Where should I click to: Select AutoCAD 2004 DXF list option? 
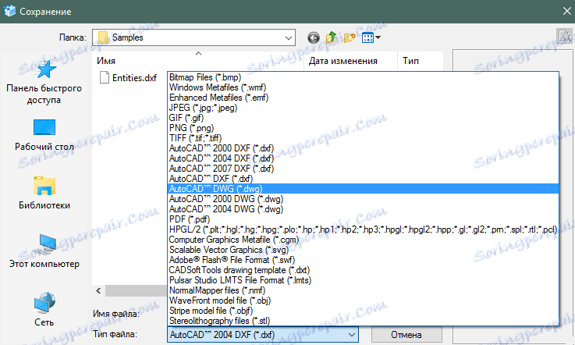click(363, 158)
